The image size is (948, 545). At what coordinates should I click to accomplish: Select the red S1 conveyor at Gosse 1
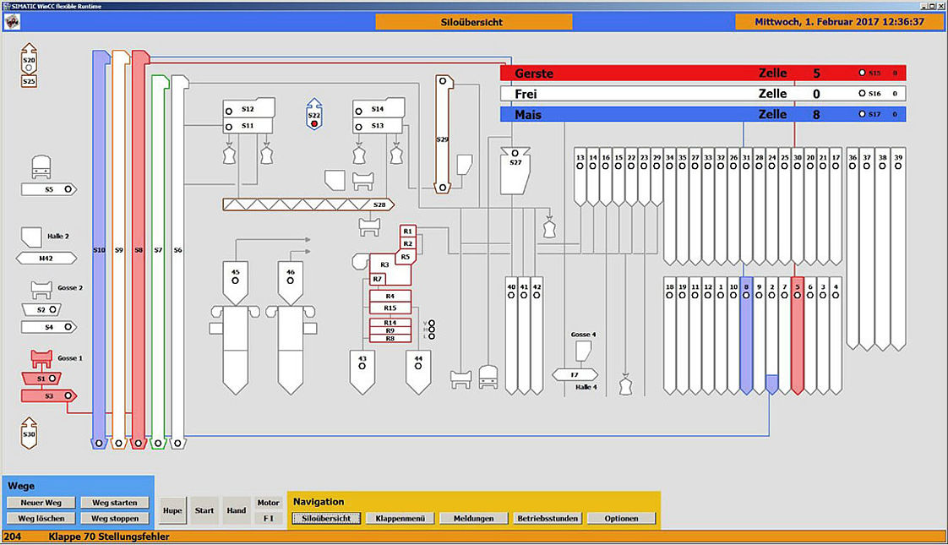(41, 378)
